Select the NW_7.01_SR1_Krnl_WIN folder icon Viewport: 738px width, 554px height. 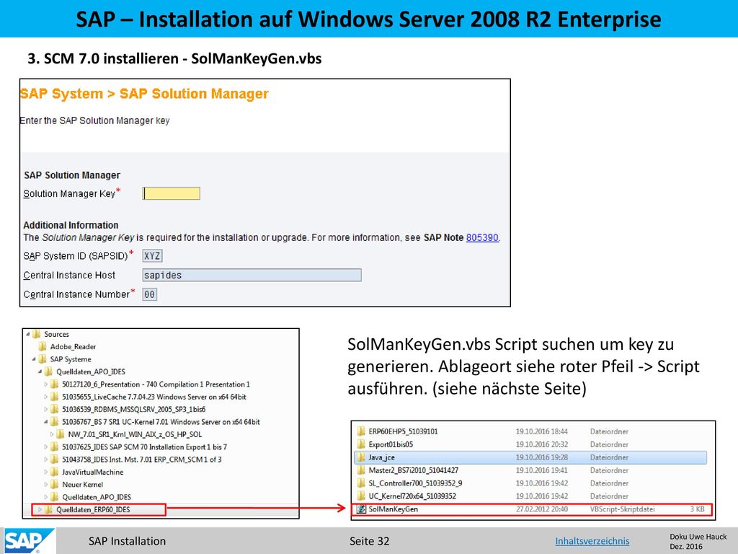pyautogui.click(x=61, y=434)
